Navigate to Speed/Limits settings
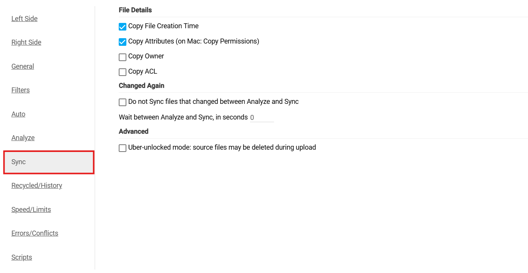528x273 pixels. pos(31,209)
